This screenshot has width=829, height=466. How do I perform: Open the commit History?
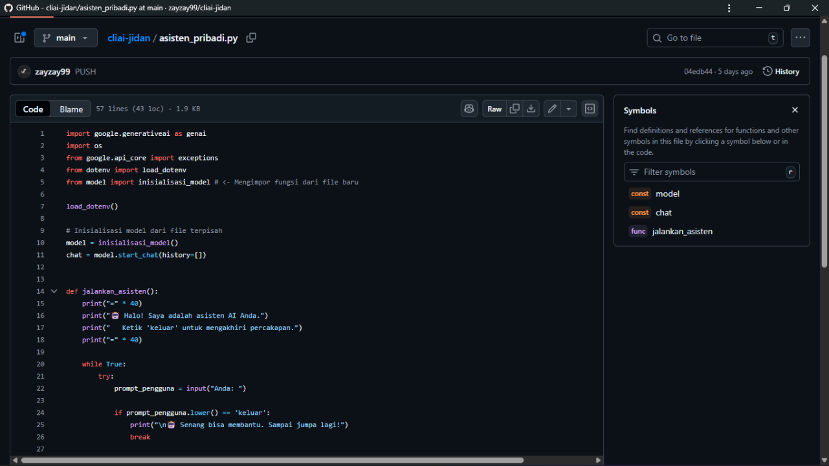[781, 71]
